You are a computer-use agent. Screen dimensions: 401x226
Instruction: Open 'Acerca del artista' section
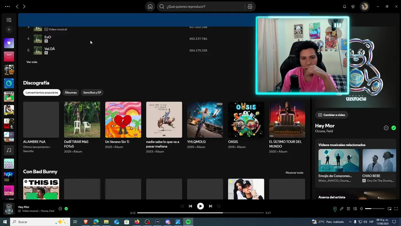pyautogui.click(x=332, y=197)
